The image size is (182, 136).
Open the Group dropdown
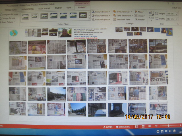click(x=140, y=16)
